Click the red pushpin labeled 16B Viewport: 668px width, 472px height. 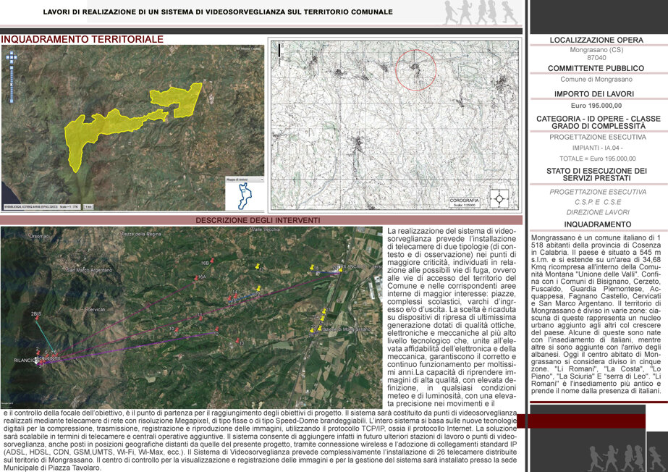click(212, 261)
